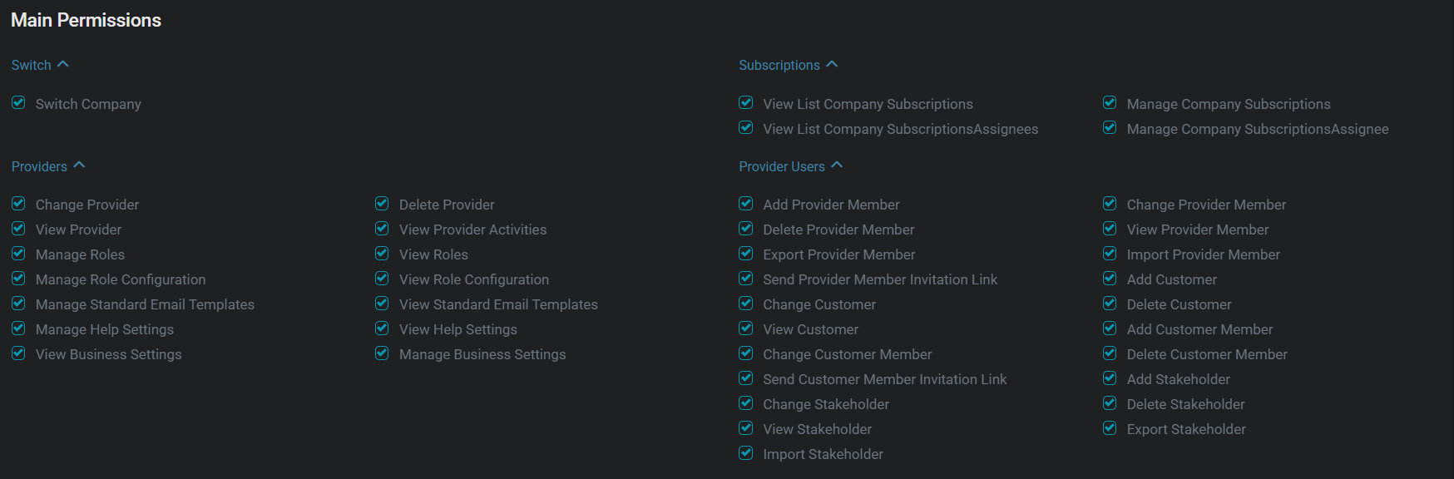Click the Providers section heading
Screen dimensions: 1454x479
pos(39,166)
